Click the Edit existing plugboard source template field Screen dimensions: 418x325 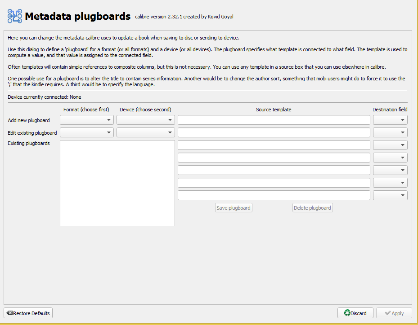[274, 132]
